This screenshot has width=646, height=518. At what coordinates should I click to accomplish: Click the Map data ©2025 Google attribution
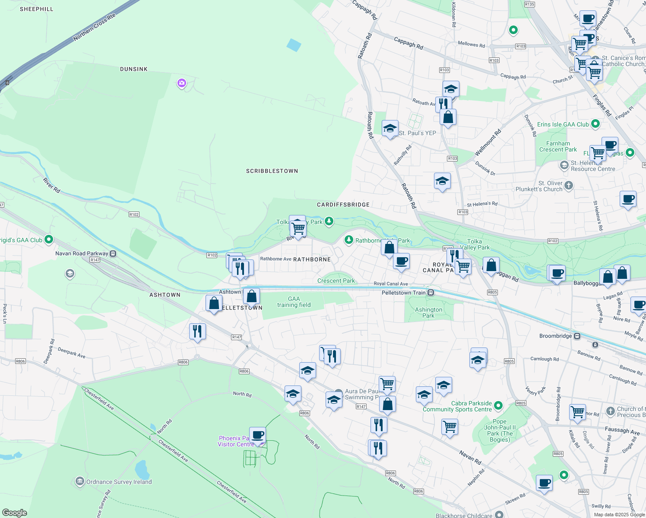coord(618,515)
